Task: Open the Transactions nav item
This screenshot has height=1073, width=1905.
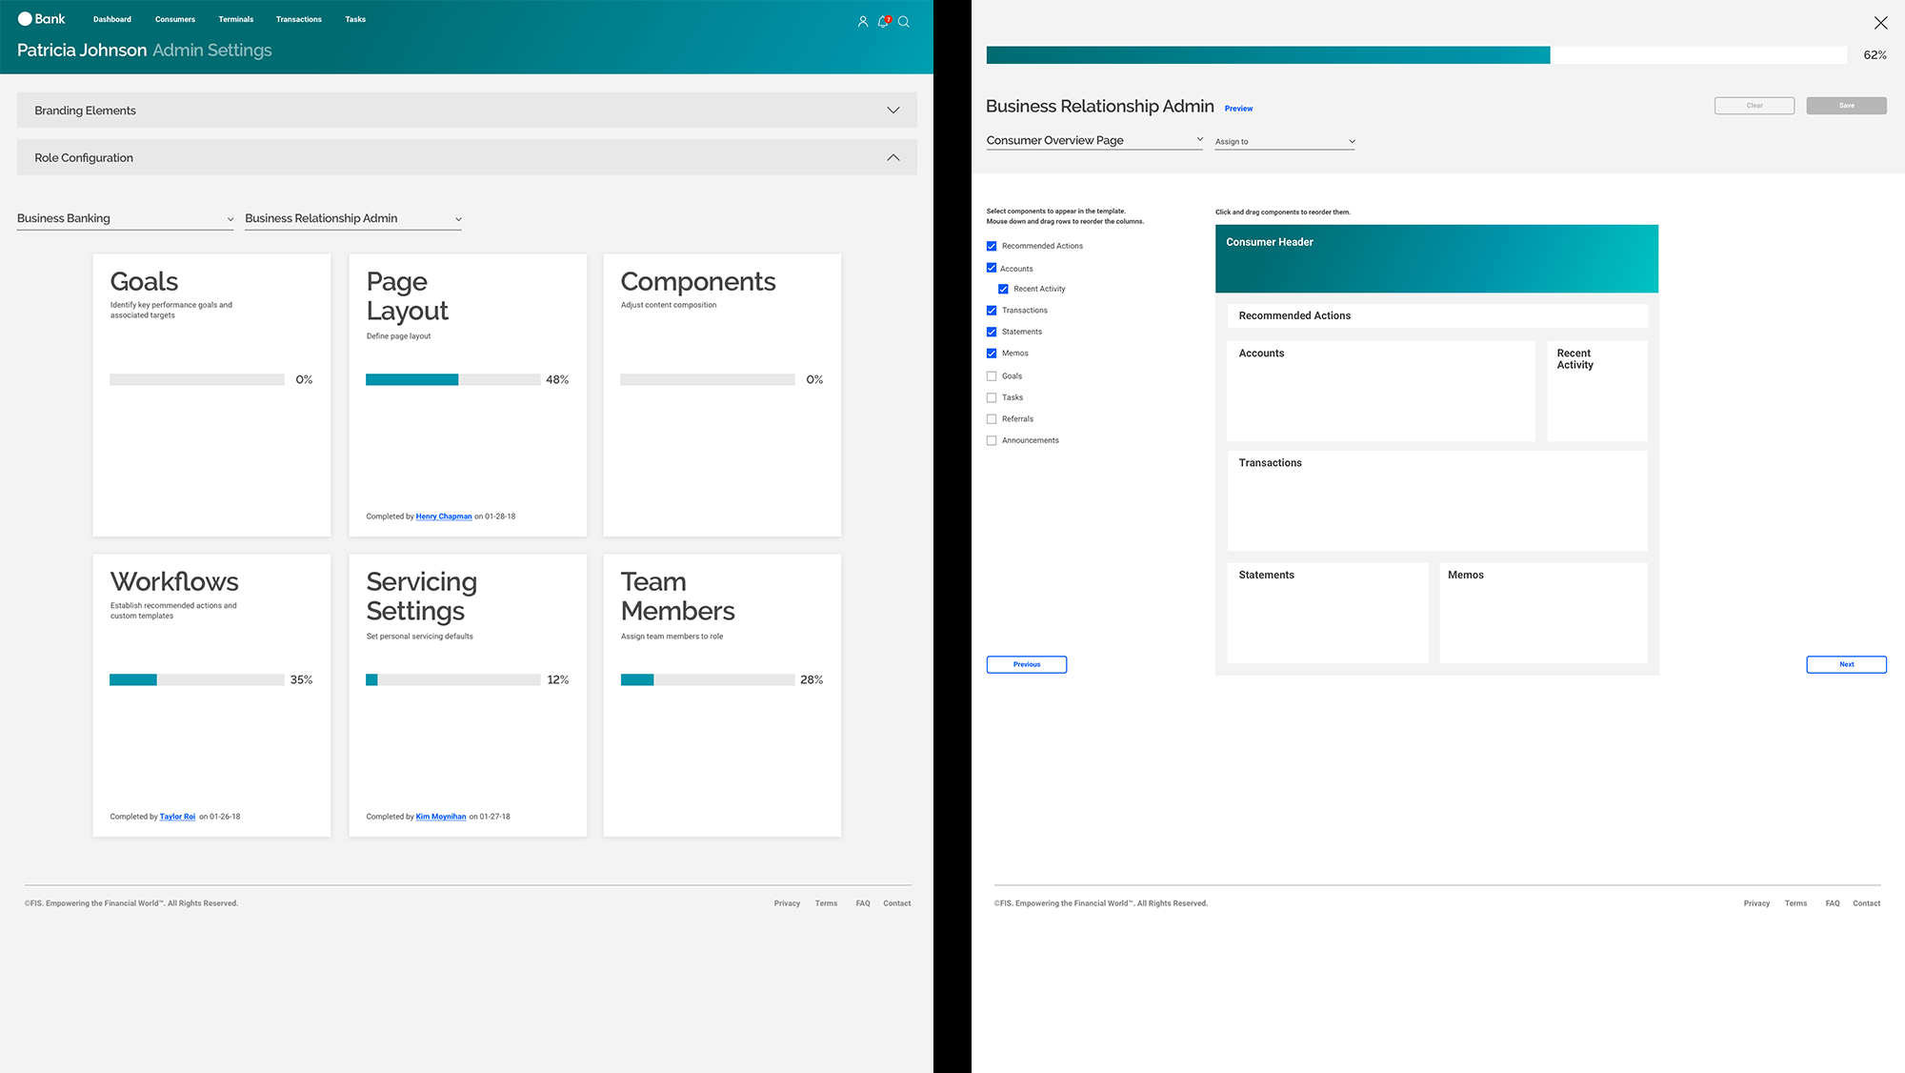Action: pos(298,19)
